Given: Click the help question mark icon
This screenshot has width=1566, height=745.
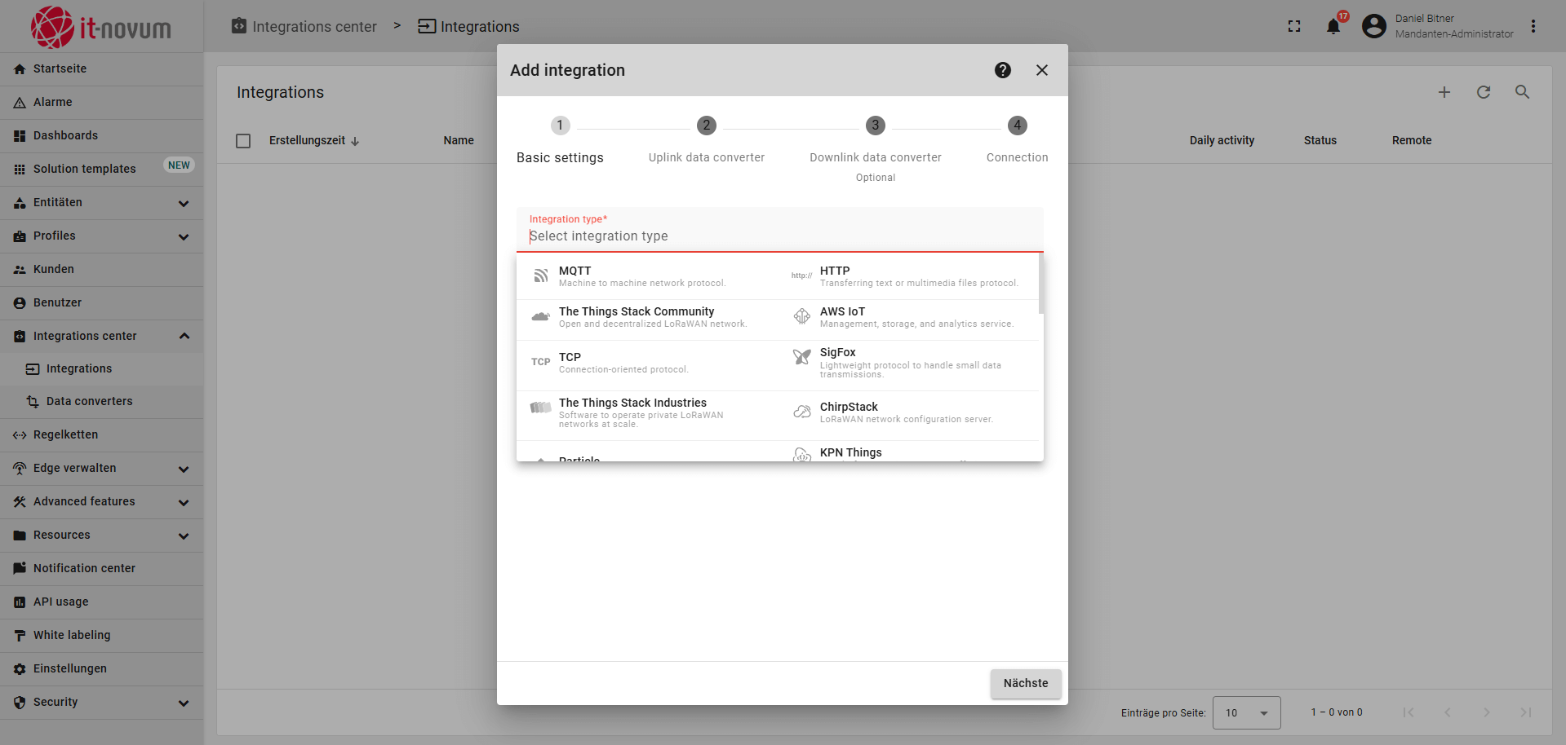Looking at the screenshot, I should 1002,70.
